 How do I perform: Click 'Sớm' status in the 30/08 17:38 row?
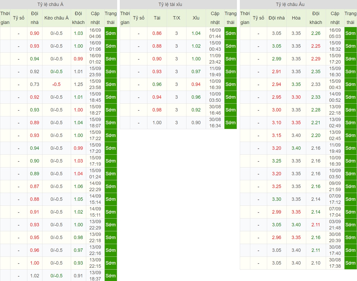[x=350, y=263]
